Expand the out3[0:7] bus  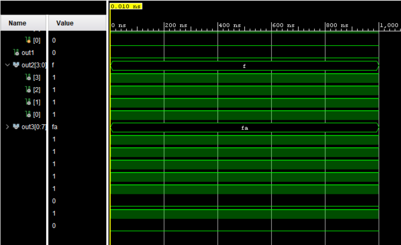[x=8, y=127]
